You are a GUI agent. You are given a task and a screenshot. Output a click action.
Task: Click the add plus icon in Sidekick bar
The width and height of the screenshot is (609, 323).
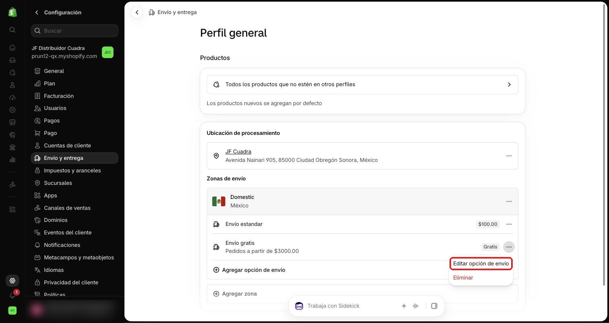click(x=404, y=306)
